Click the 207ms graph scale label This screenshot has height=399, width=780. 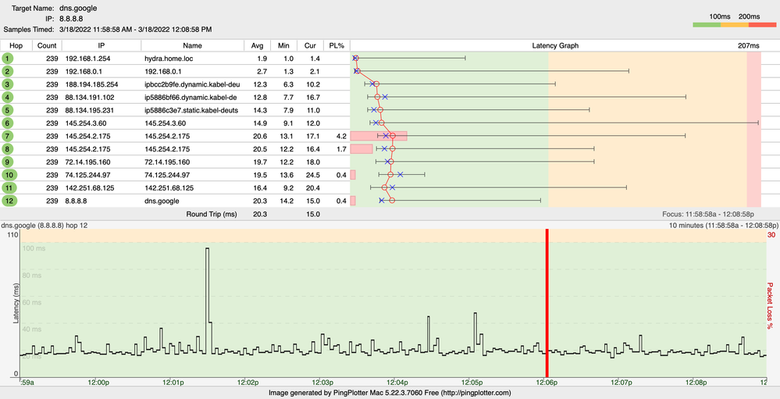coord(749,46)
